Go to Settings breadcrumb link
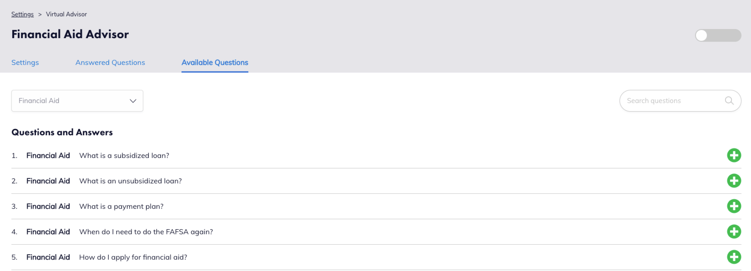 click(x=22, y=14)
